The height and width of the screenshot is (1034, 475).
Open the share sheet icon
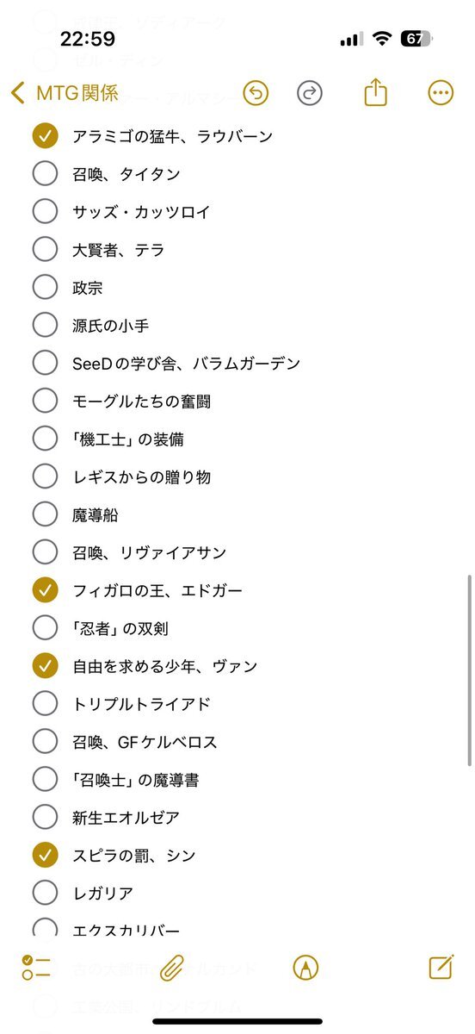(375, 91)
